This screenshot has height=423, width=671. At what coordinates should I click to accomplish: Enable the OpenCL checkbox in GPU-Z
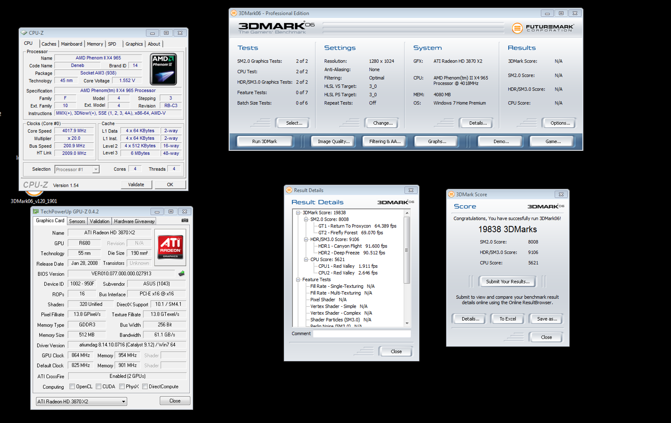pyautogui.click(x=72, y=386)
